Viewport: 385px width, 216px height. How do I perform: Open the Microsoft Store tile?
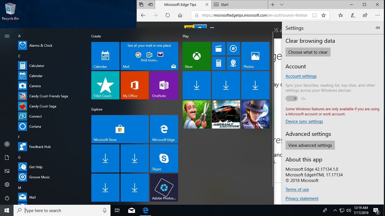(120, 129)
